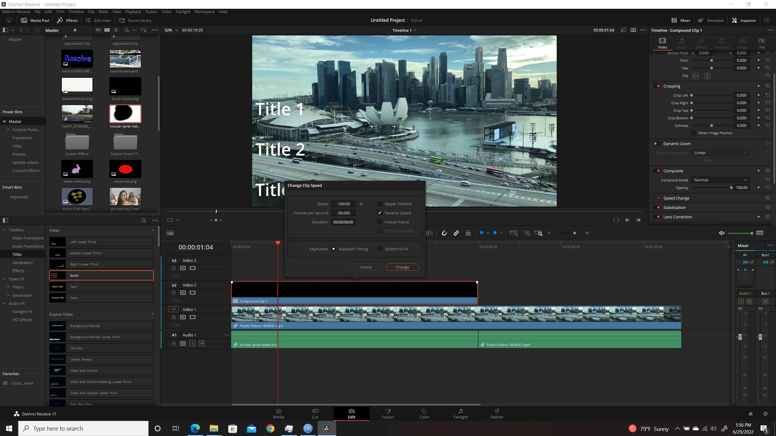Click the Change button to confirm speed
This screenshot has width=776, height=436.
(x=402, y=267)
